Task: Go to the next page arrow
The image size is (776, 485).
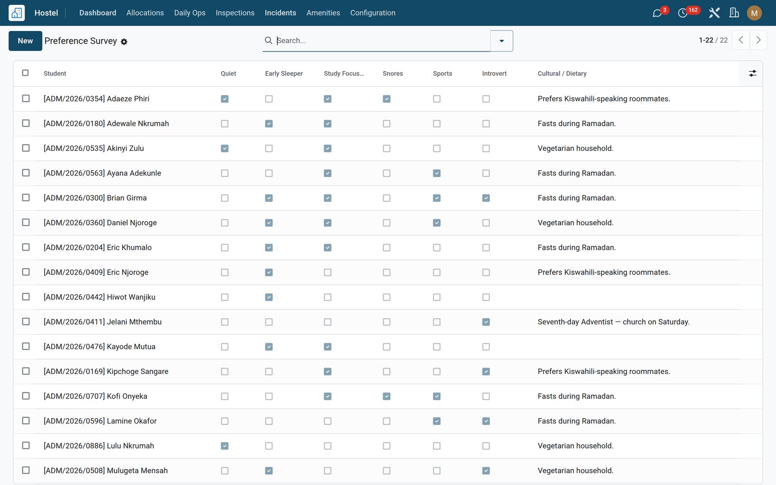Action: pyautogui.click(x=759, y=40)
